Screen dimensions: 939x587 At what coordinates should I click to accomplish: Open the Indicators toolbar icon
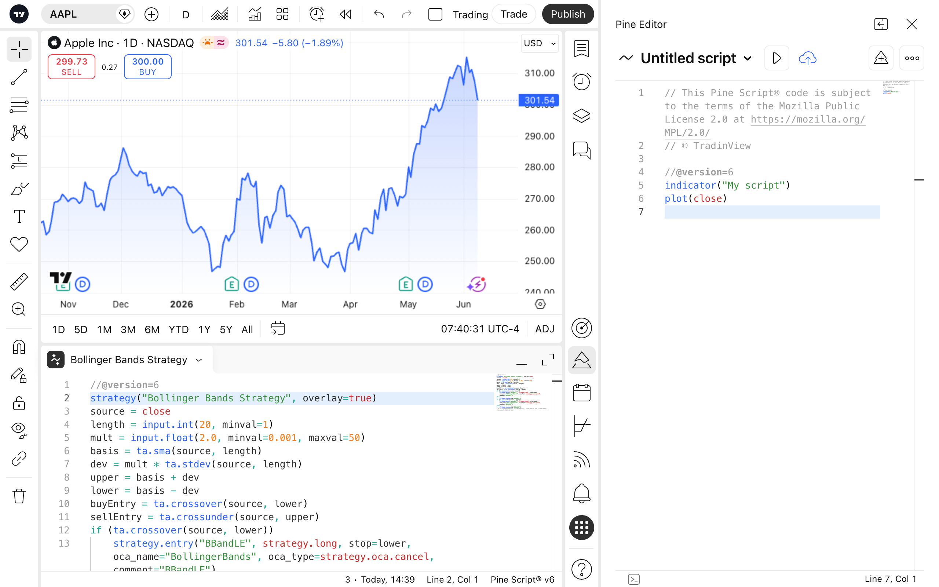255,14
